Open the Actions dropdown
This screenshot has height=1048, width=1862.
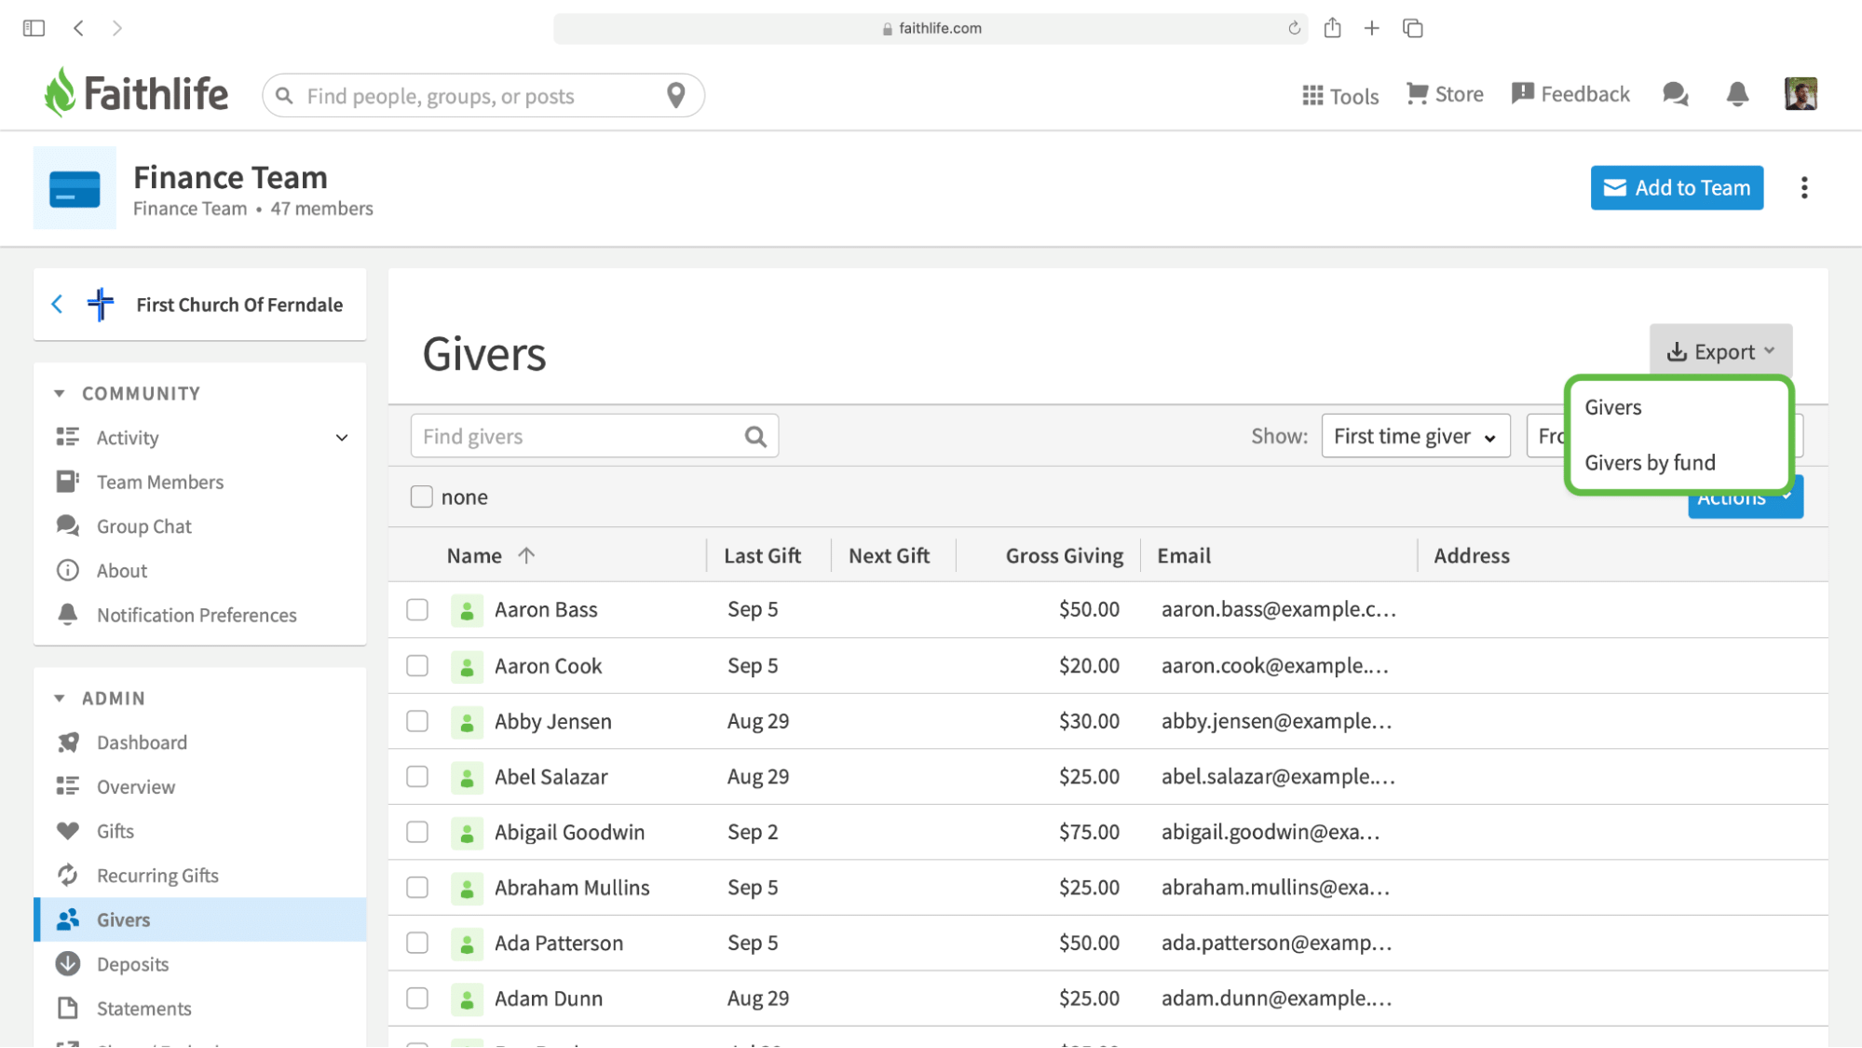point(1746,503)
